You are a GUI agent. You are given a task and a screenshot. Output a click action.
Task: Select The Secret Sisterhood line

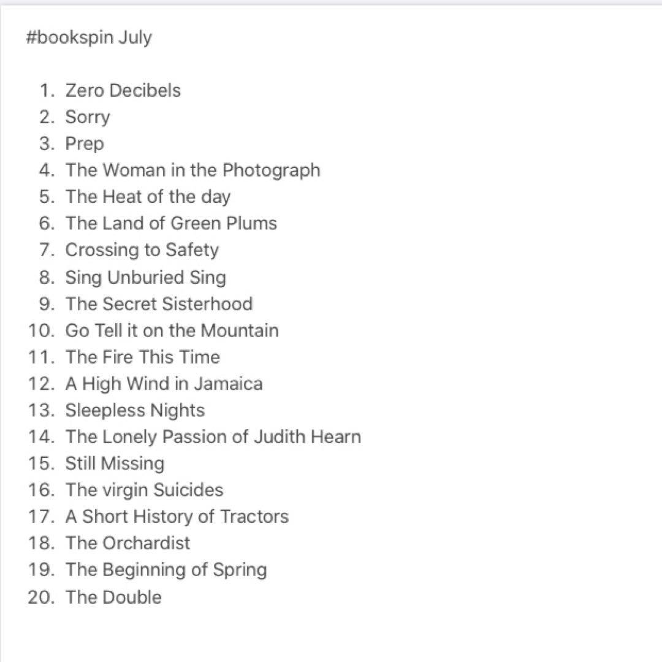click(x=159, y=304)
